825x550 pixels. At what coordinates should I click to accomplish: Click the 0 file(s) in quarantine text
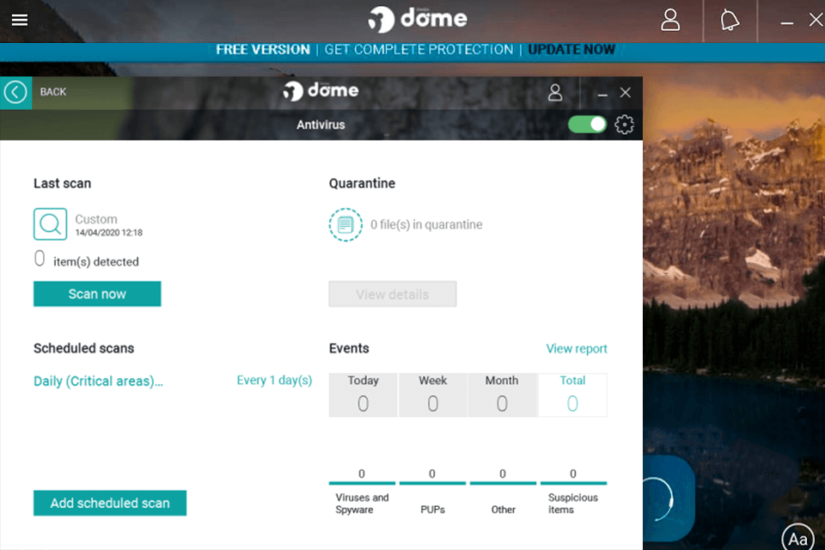coord(426,225)
